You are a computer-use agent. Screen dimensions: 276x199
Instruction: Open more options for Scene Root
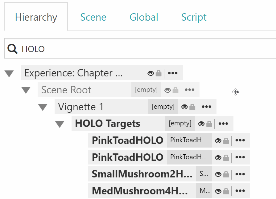190,90
